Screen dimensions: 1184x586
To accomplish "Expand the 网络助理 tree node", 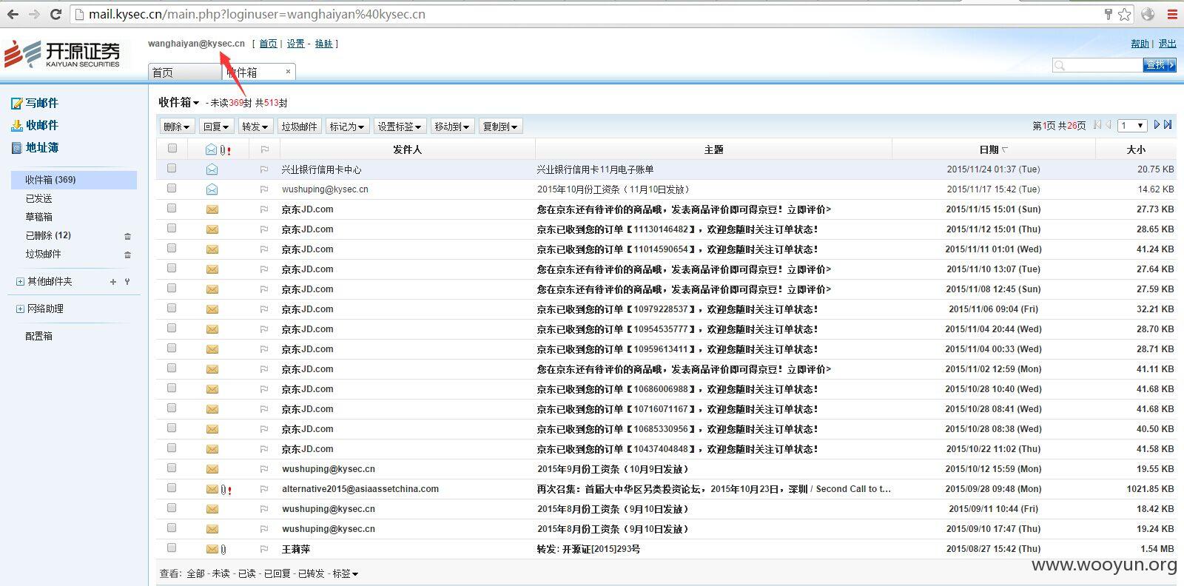I will 20,309.
